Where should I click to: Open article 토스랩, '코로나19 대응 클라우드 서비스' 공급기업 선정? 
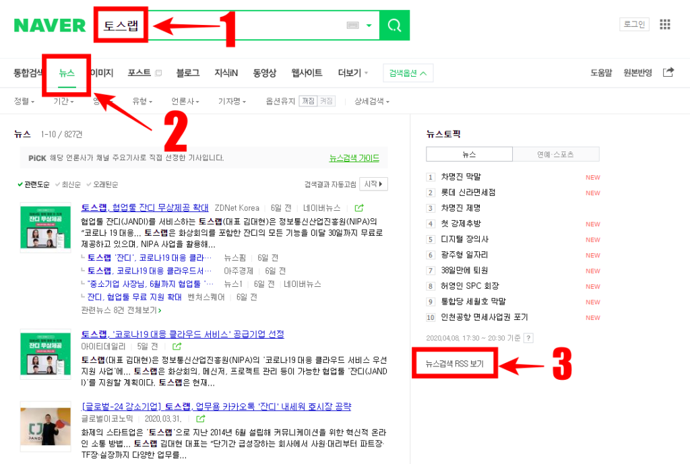(183, 334)
